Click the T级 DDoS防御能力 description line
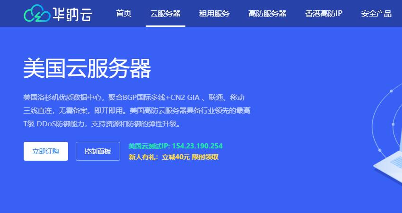402x213 pixels. pyautogui.click(x=102, y=124)
